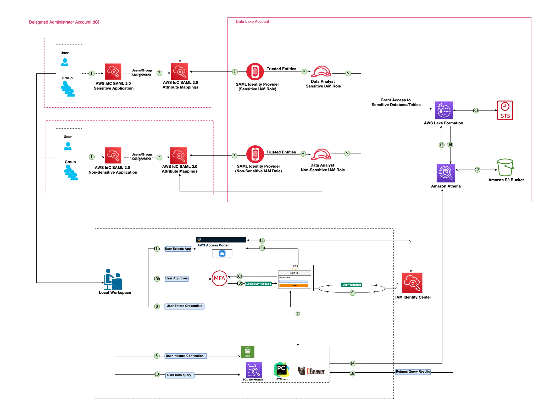Select the IAM Identity Center icon
The width and height of the screenshot is (550, 414).
(x=412, y=283)
